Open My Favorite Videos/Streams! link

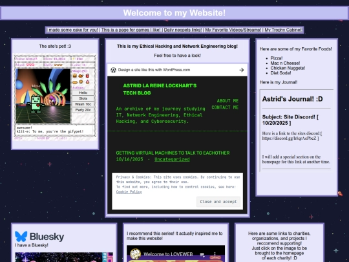tap(233, 30)
